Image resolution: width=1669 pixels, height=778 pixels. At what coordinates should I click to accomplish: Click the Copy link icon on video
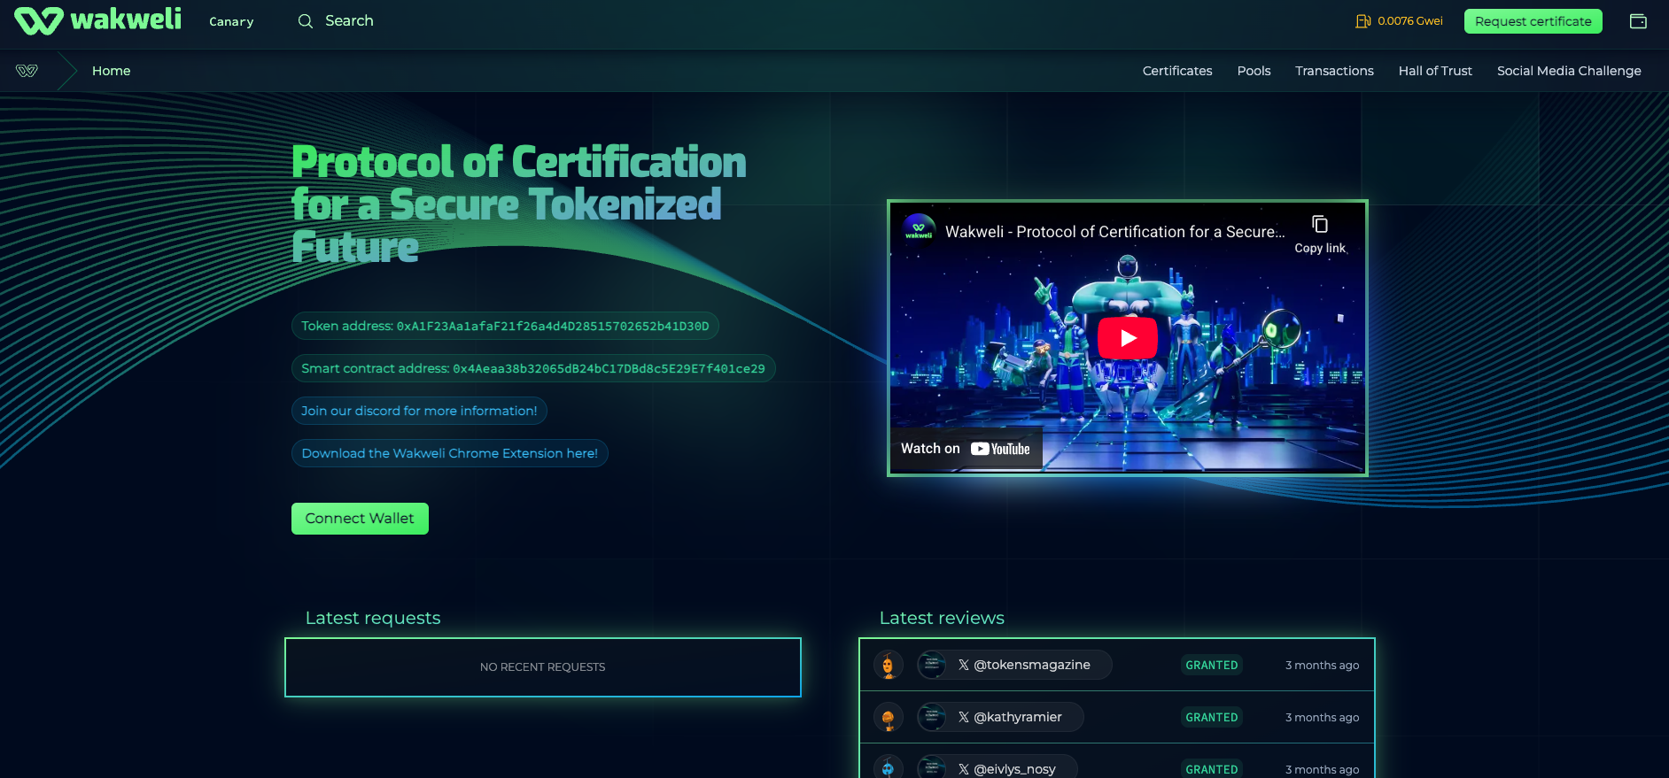point(1319,225)
